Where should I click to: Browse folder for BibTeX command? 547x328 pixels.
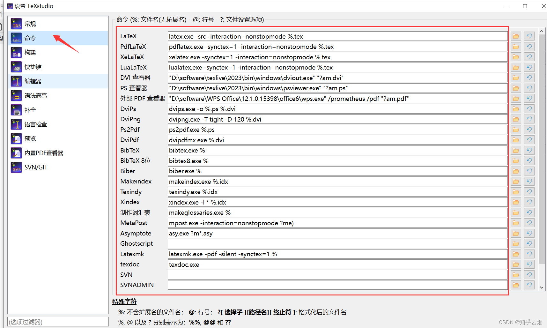[x=516, y=150]
